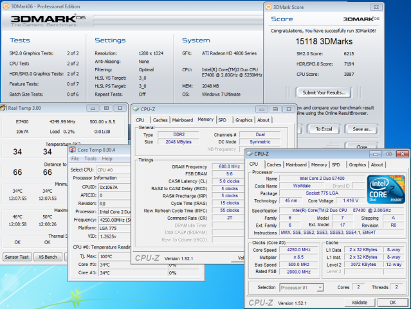This screenshot has height=309, width=411.
Task: Click Submit Your Results button
Action: (x=324, y=93)
